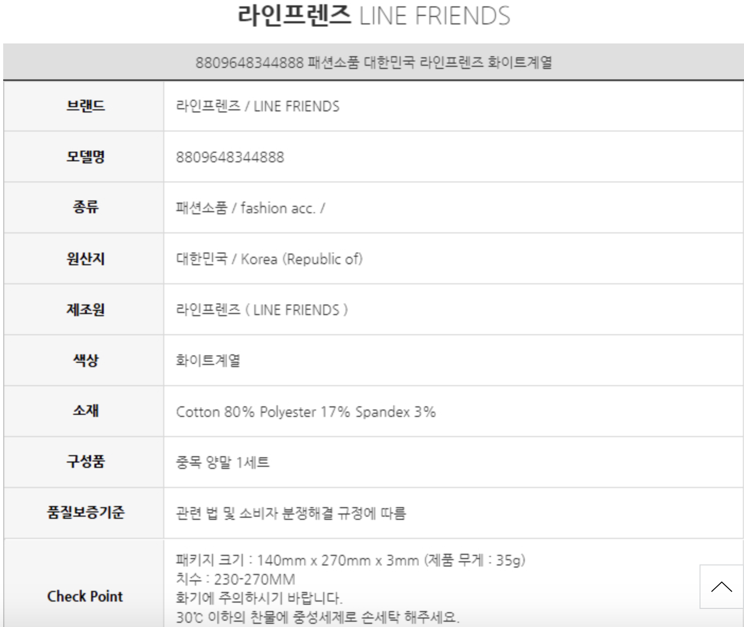Image resolution: width=744 pixels, height=627 pixels.
Task: Select the 구성품 row label
Action: click(x=85, y=461)
